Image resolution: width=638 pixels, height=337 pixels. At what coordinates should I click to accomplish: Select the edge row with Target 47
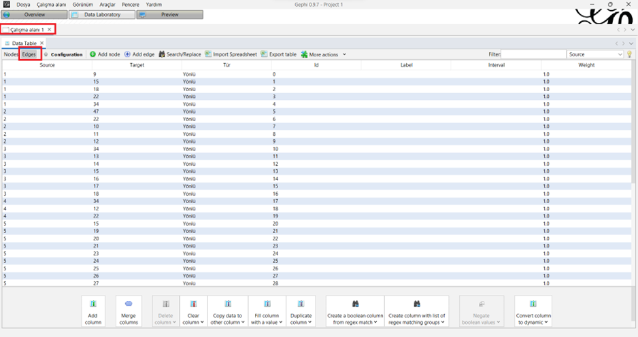(x=317, y=111)
